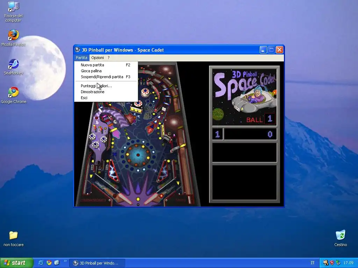358x268 pixels.
Task: Launch SeaMonkey desktop icon
Action: coord(14,67)
